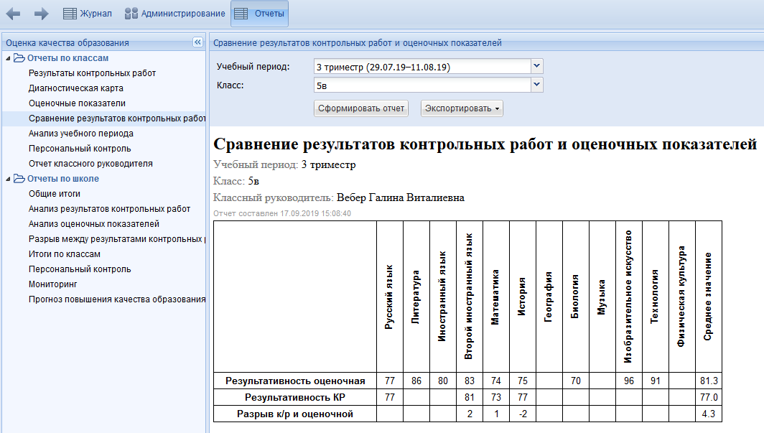Viewport: 764px width, 433px height.
Task: Click the Среднее значение column header
Action: pos(708,296)
